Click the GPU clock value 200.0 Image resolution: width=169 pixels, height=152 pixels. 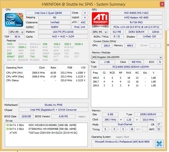point(107,45)
